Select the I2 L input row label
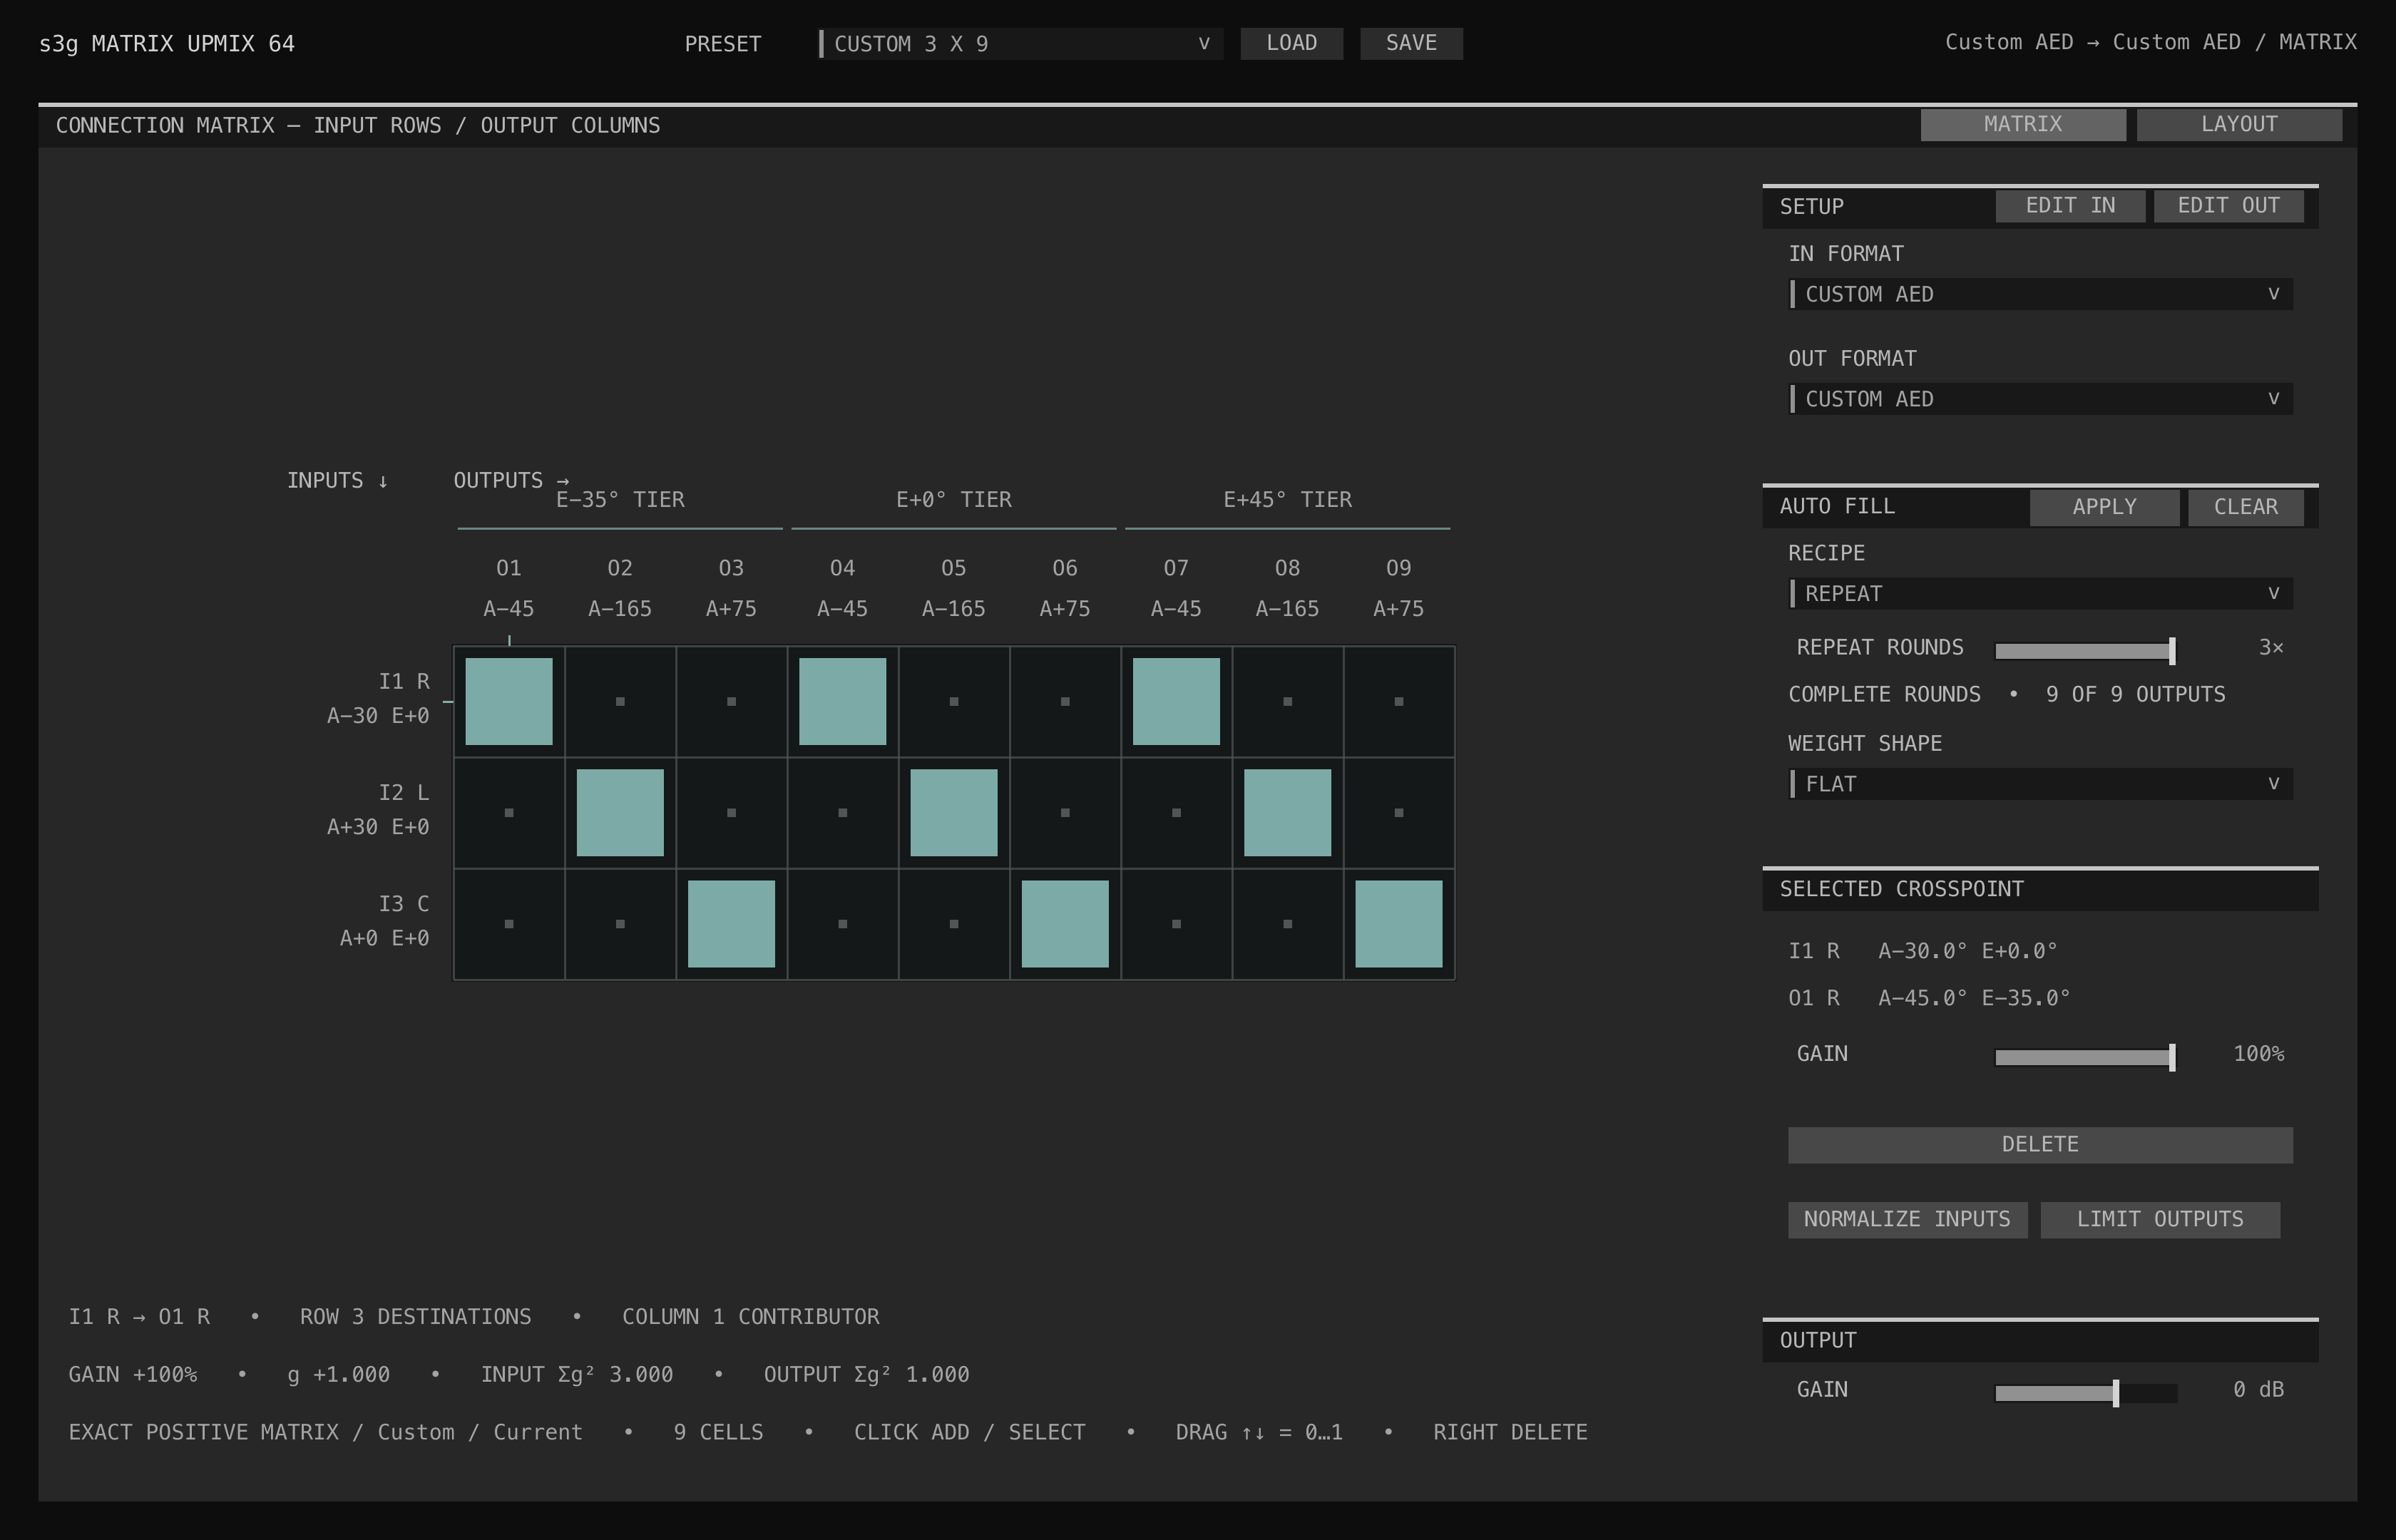This screenshot has width=2396, height=1540. pyautogui.click(x=379, y=809)
